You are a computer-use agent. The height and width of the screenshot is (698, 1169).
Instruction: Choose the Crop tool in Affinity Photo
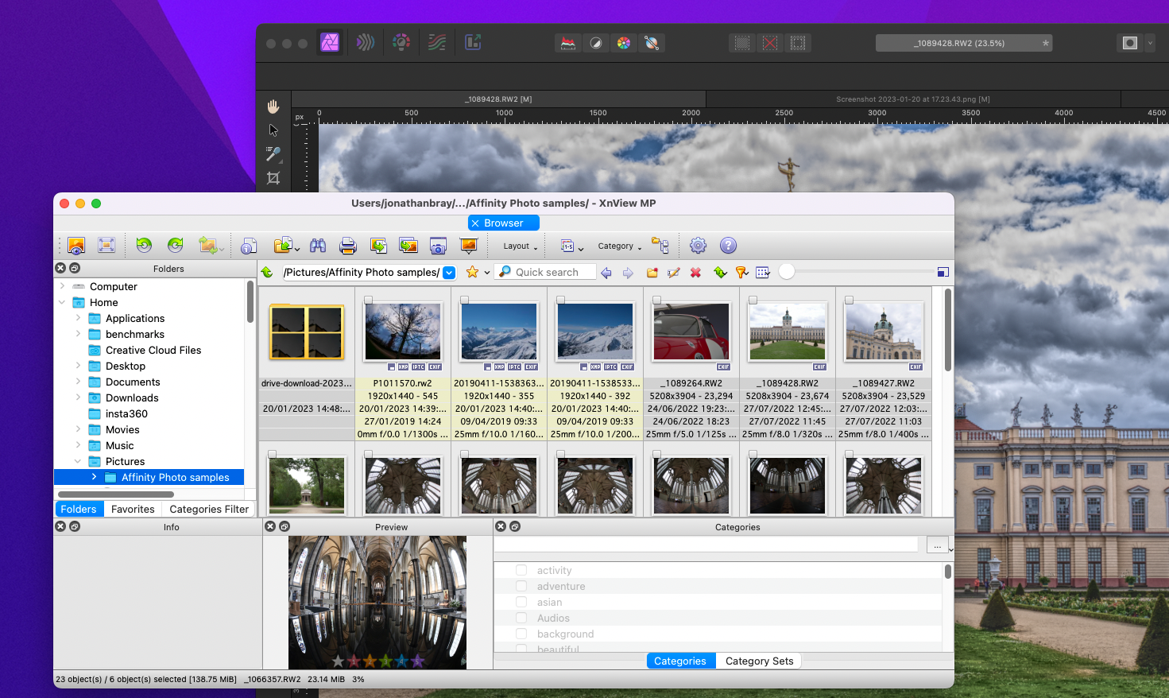[x=273, y=178]
